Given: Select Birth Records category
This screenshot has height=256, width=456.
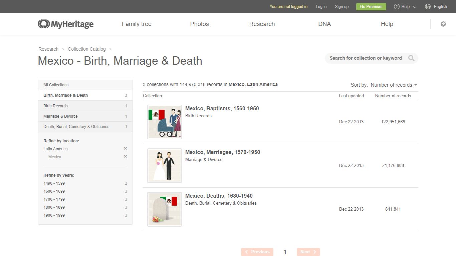Looking at the screenshot, I should click(x=85, y=106).
